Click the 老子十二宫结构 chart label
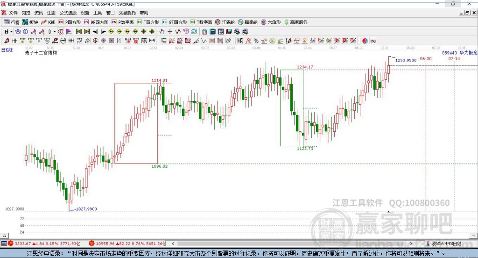478x258 pixels. 41,53
